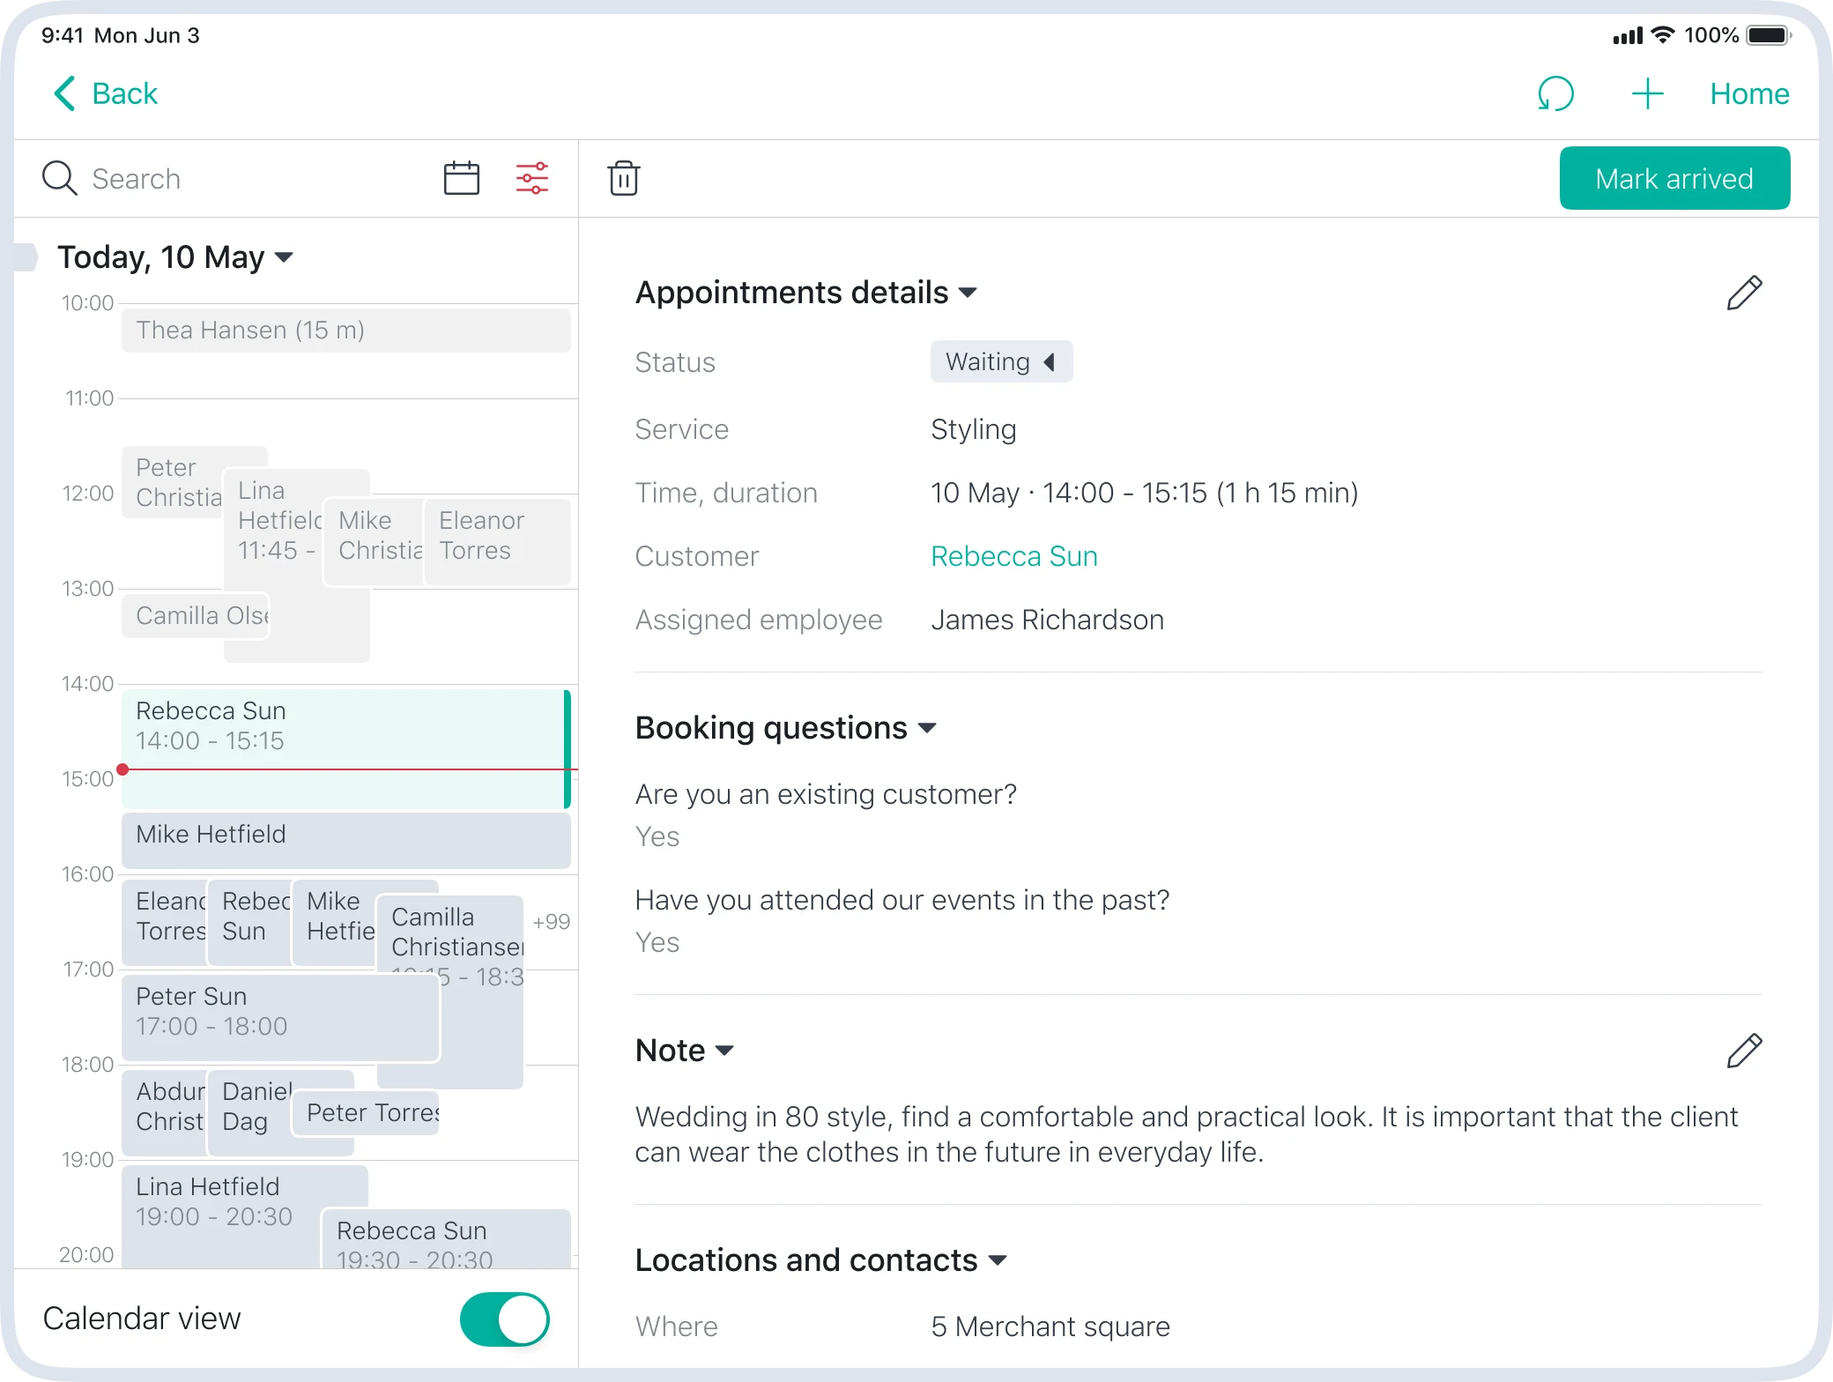
Task: Open the calendar date picker icon
Action: coord(461,178)
